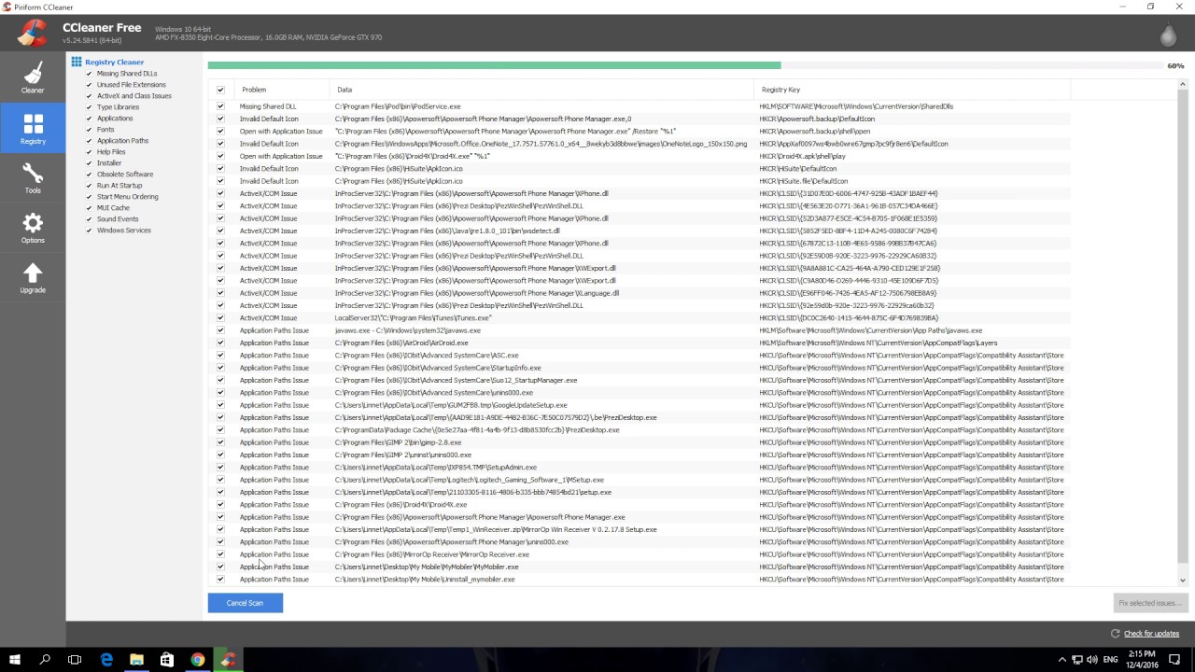
Task: Open the Check for updates link
Action: tap(1151, 634)
